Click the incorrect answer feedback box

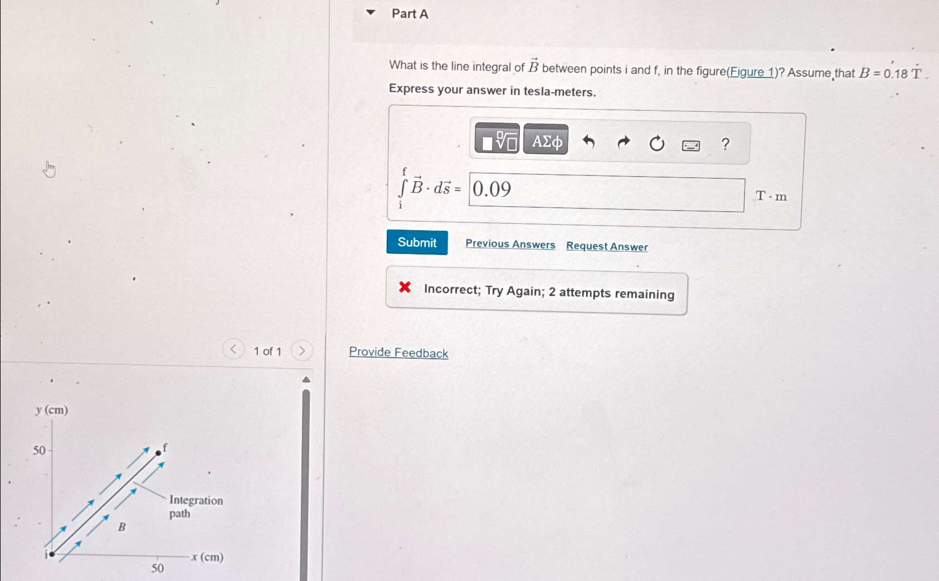click(537, 291)
